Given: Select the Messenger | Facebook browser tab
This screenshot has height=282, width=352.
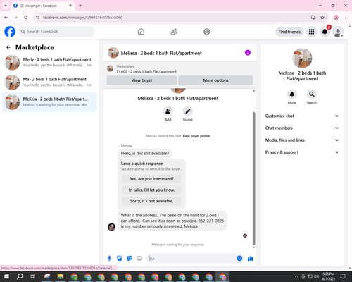Looking at the screenshot, I should [42, 6].
